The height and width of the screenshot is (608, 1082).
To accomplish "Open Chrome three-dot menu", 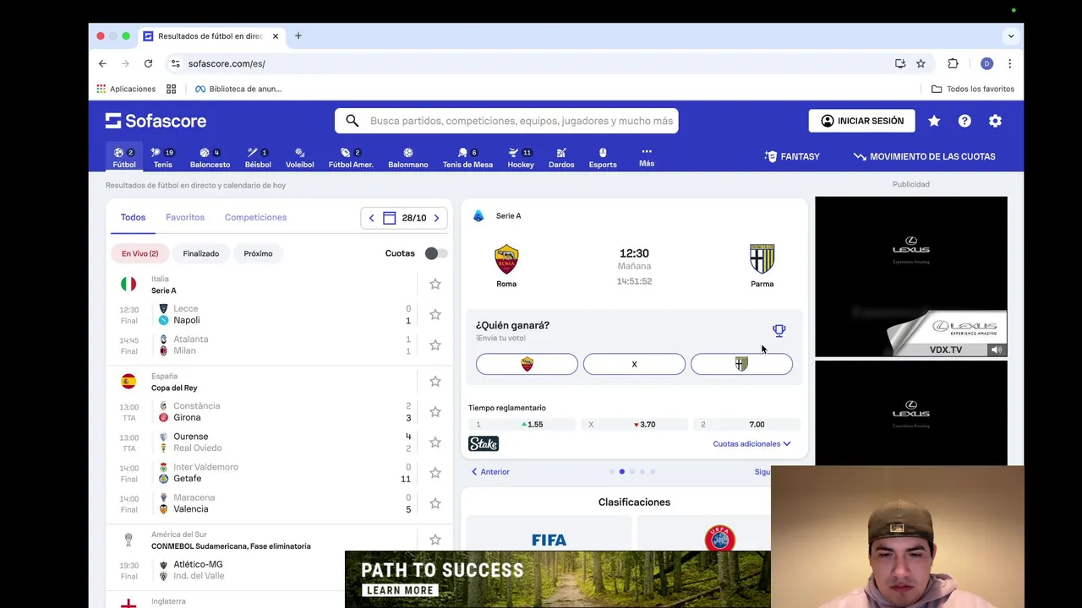I will point(1009,63).
